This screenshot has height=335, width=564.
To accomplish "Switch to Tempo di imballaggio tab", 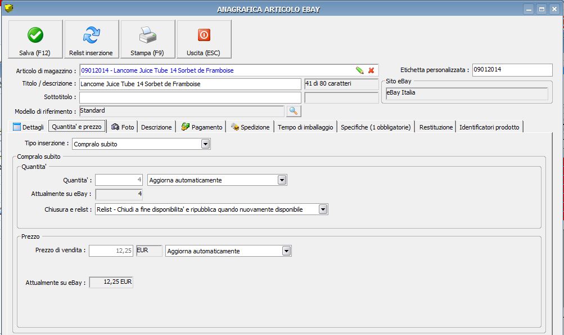I will click(x=305, y=127).
